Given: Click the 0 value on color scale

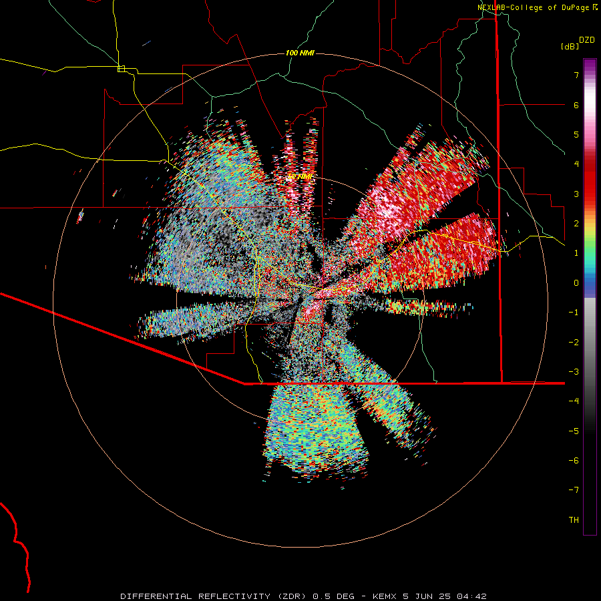Looking at the screenshot, I should pos(576,283).
